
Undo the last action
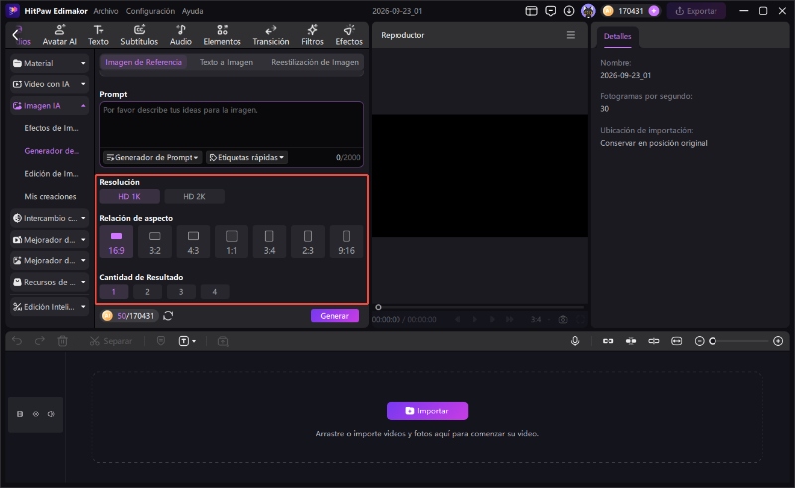click(17, 341)
